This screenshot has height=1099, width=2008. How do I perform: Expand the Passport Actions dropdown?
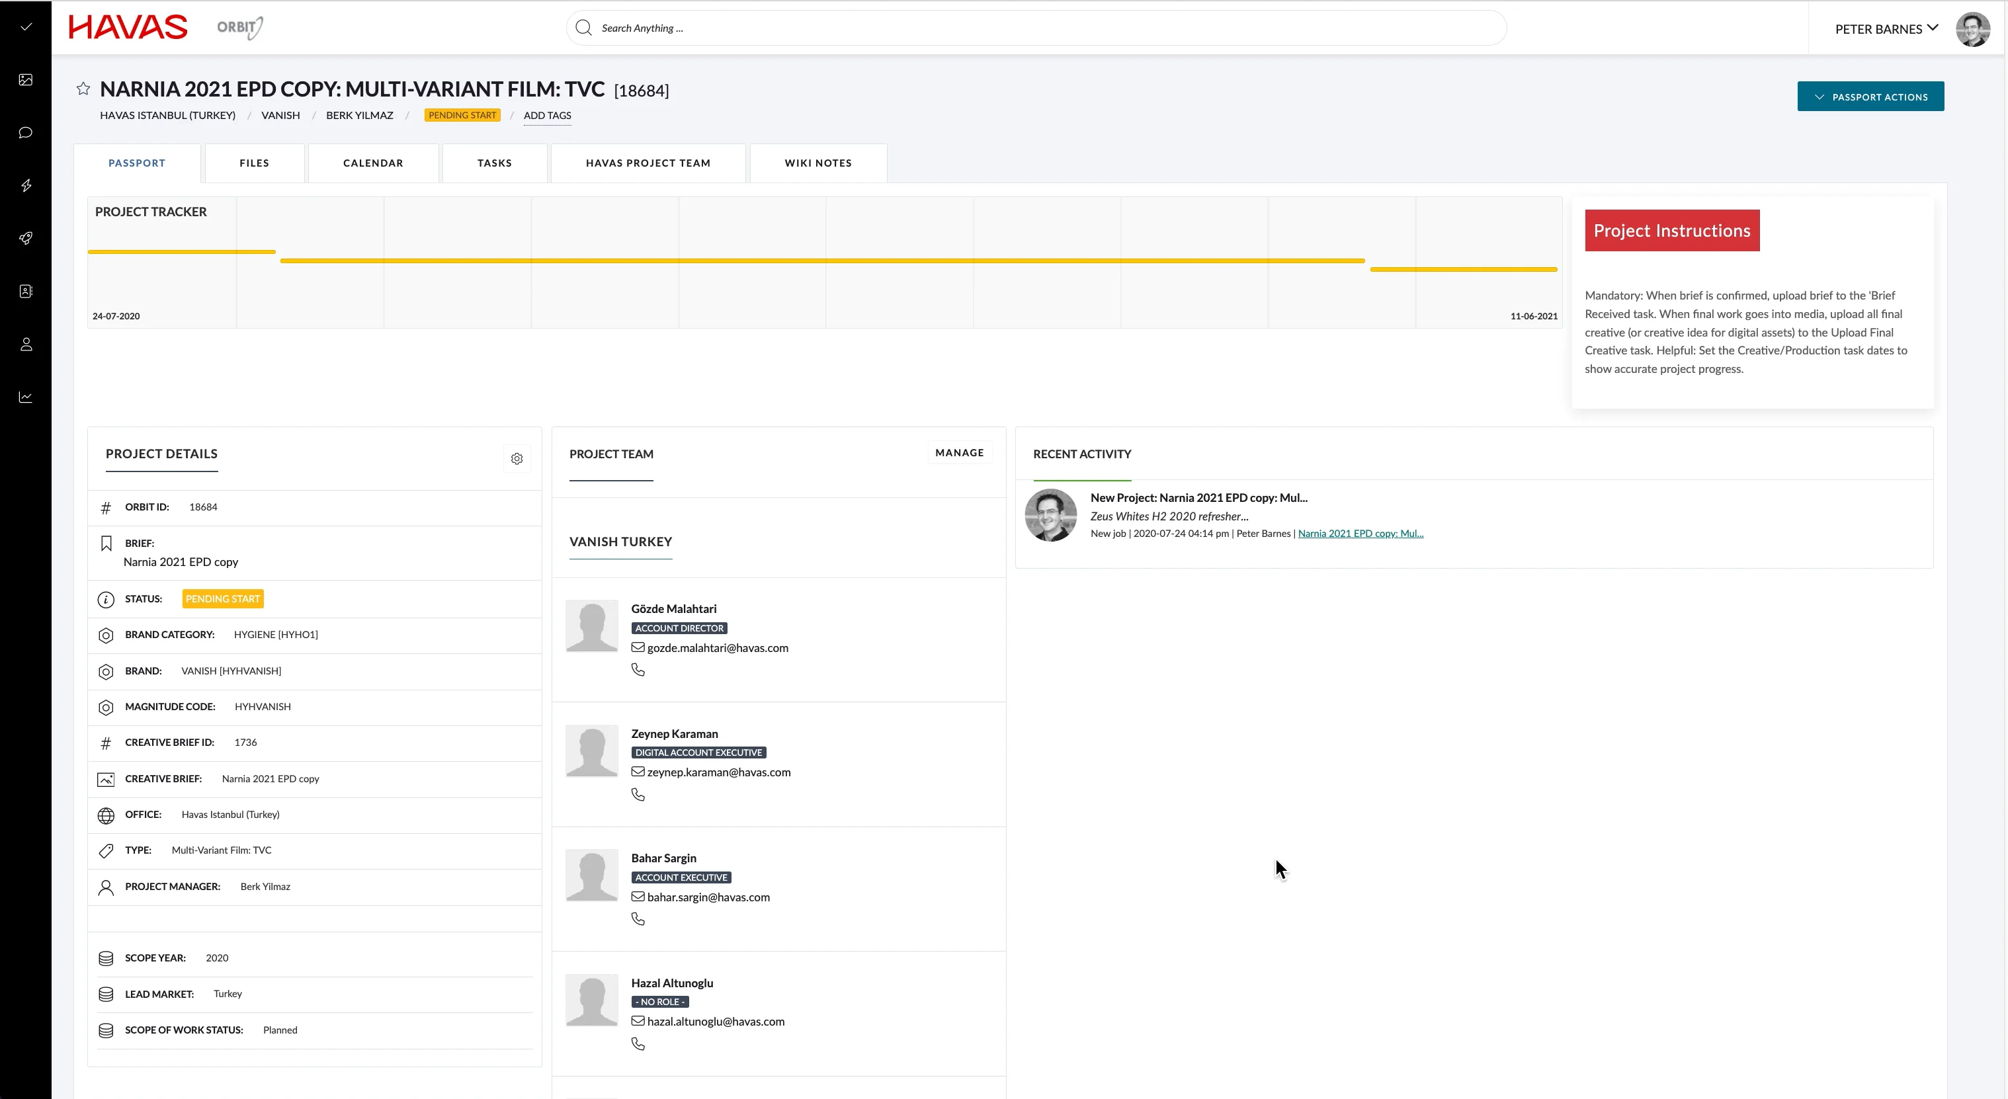(1870, 97)
